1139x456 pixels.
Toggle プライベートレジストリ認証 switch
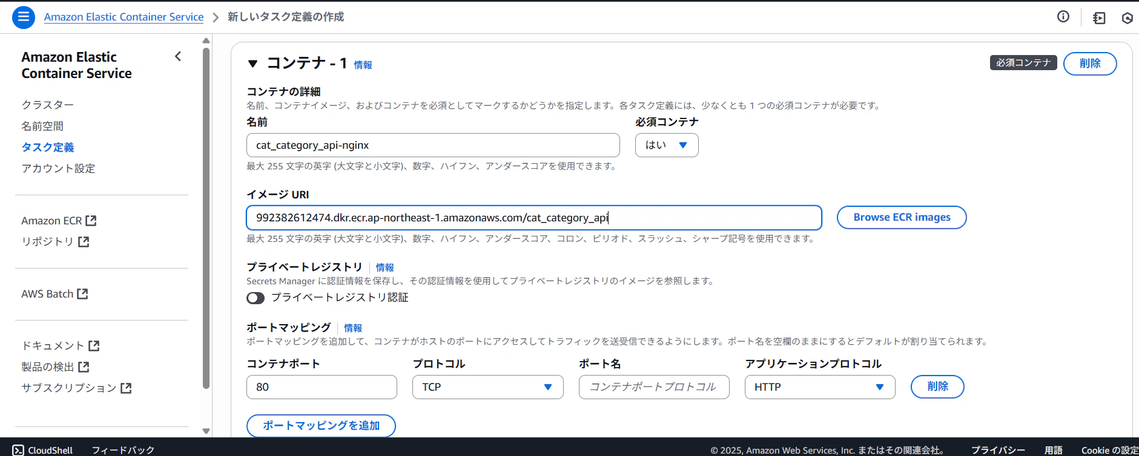pyautogui.click(x=256, y=298)
